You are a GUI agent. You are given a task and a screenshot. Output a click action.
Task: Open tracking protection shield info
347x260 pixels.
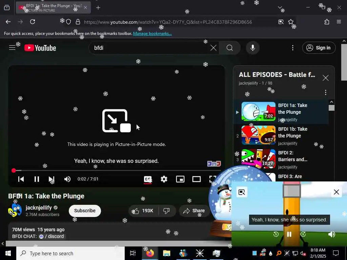tap(68, 22)
